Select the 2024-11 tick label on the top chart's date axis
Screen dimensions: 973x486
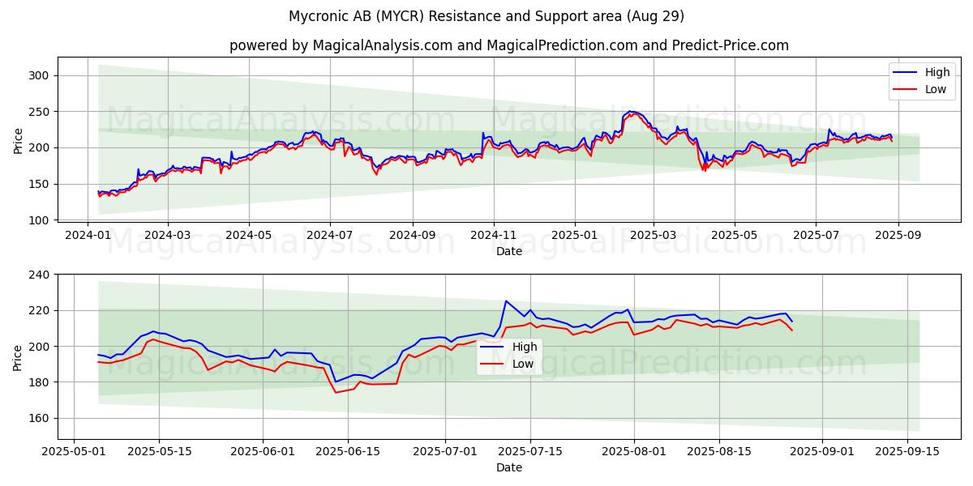pyautogui.click(x=493, y=236)
